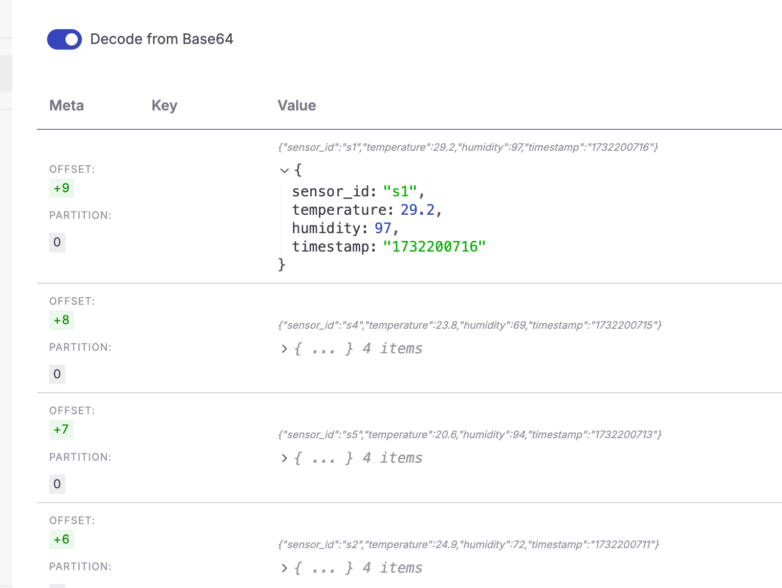Viewport: 782px width, 588px height.
Task: Select the +7 offset badge
Action: point(61,429)
